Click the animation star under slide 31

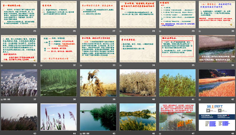2,66
